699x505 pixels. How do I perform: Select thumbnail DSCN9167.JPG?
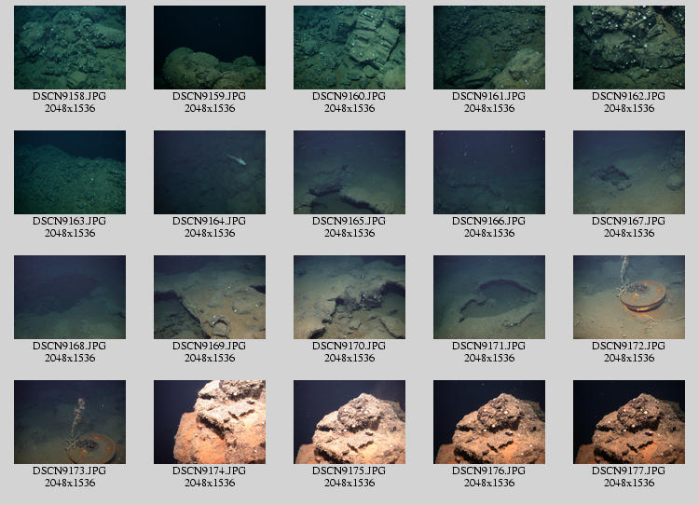[x=629, y=172]
